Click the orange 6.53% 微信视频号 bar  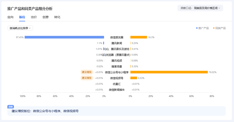[134, 78]
